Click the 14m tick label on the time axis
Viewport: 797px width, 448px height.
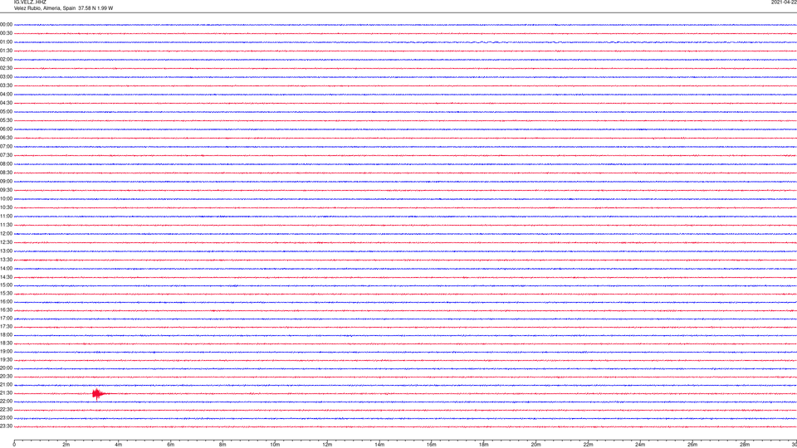pos(379,445)
